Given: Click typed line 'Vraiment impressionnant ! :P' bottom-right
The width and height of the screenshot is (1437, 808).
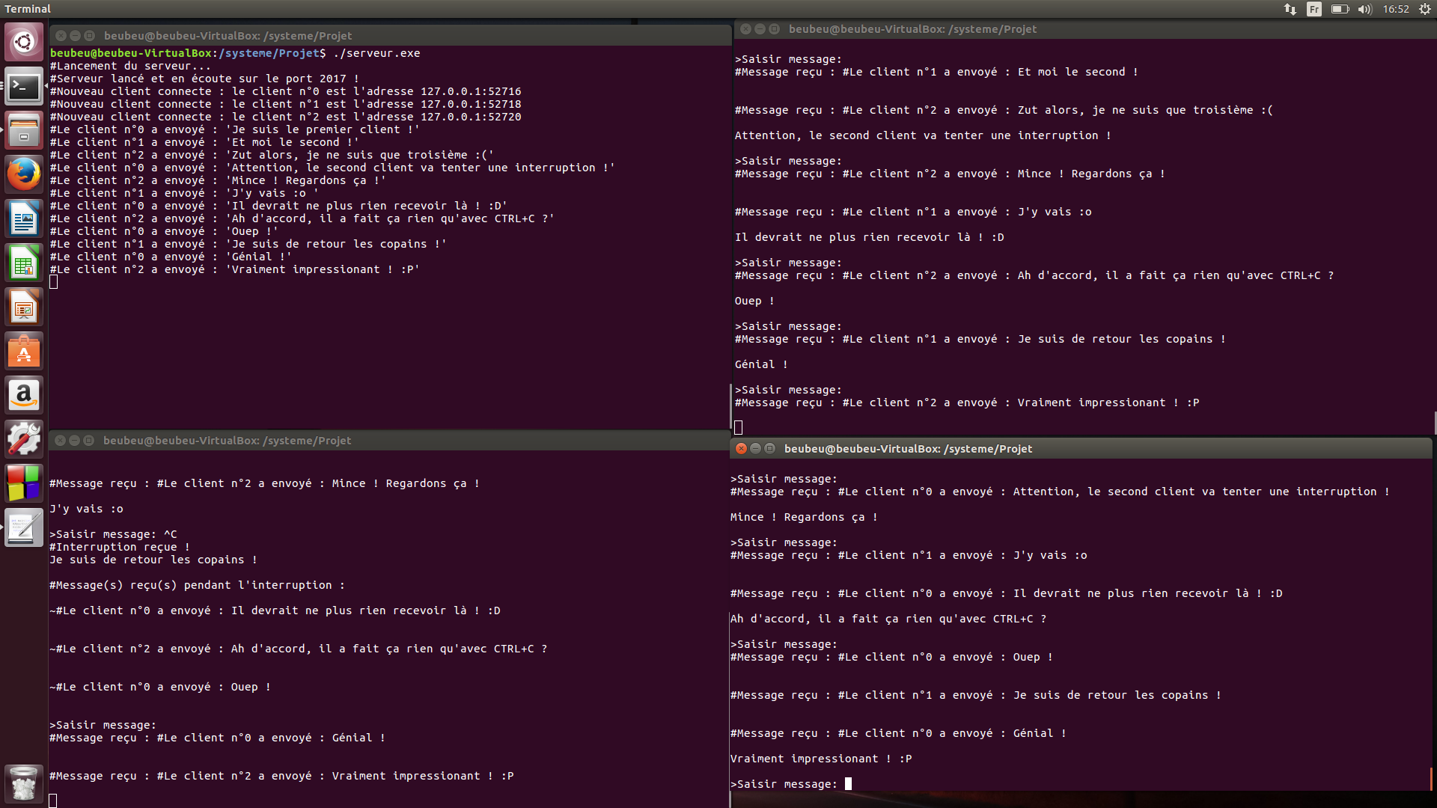Looking at the screenshot, I should (x=821, y=759).
